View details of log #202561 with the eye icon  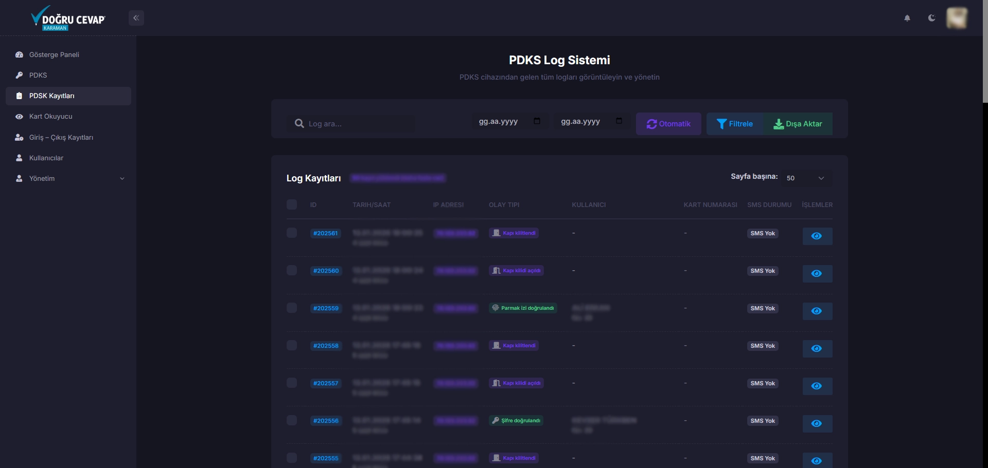(817, 236)
